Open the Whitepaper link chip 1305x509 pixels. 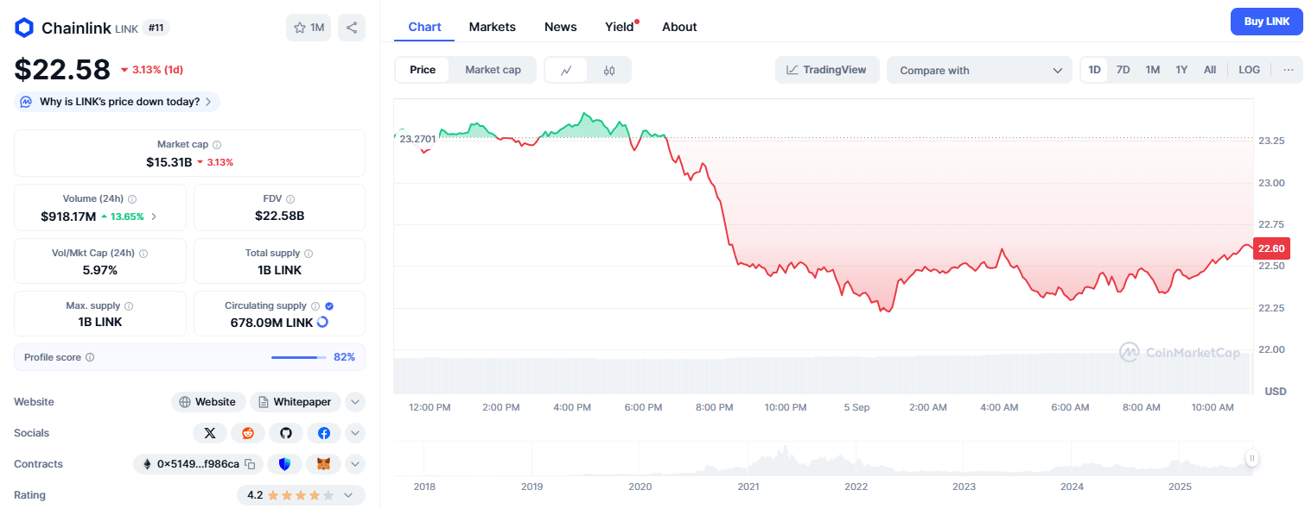pos(296,402)
